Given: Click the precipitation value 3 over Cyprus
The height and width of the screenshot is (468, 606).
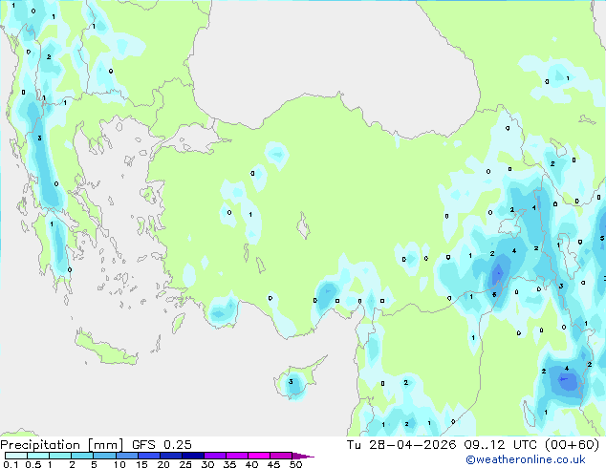Looking at the screenshot, I should (291, 382).
